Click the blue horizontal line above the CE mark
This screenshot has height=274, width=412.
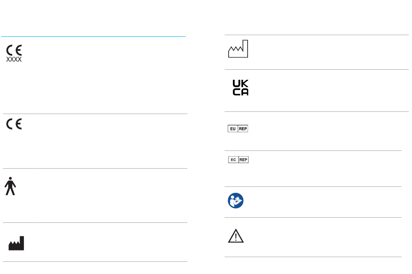[x=93, y=36]
